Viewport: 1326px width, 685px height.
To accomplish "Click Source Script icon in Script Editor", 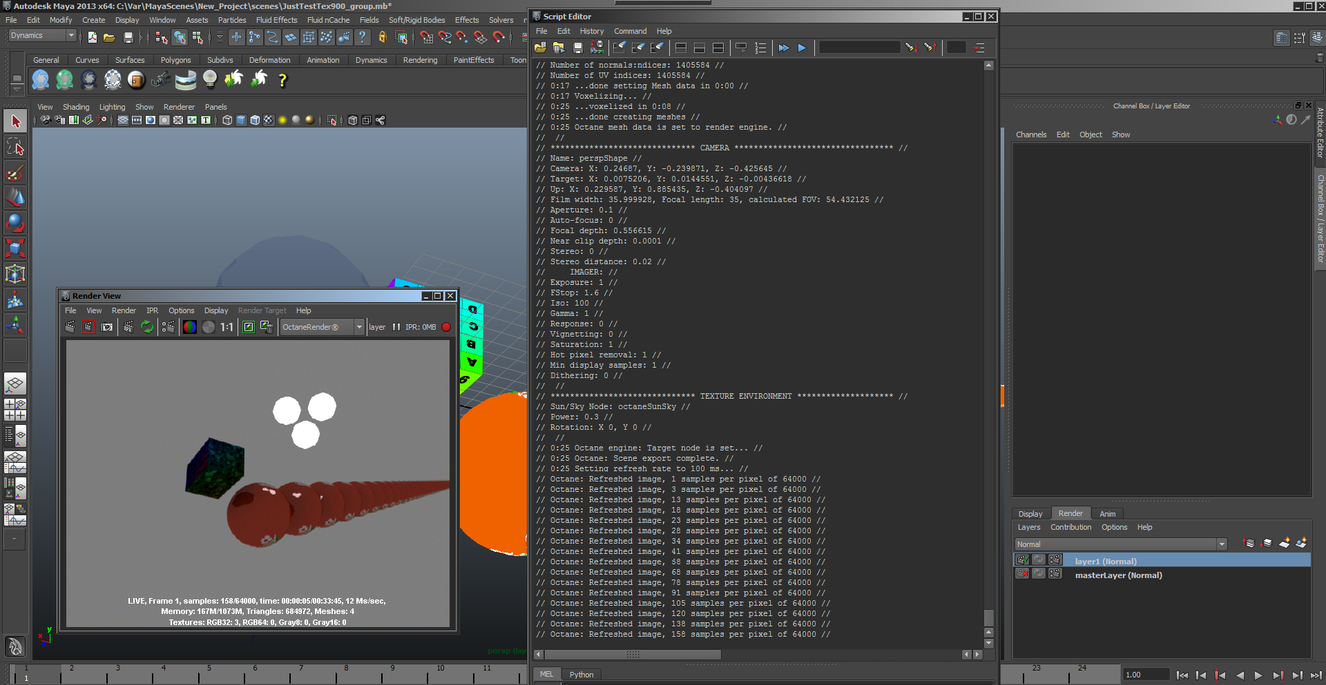I will pyautogui.click(x=559, y=48).
